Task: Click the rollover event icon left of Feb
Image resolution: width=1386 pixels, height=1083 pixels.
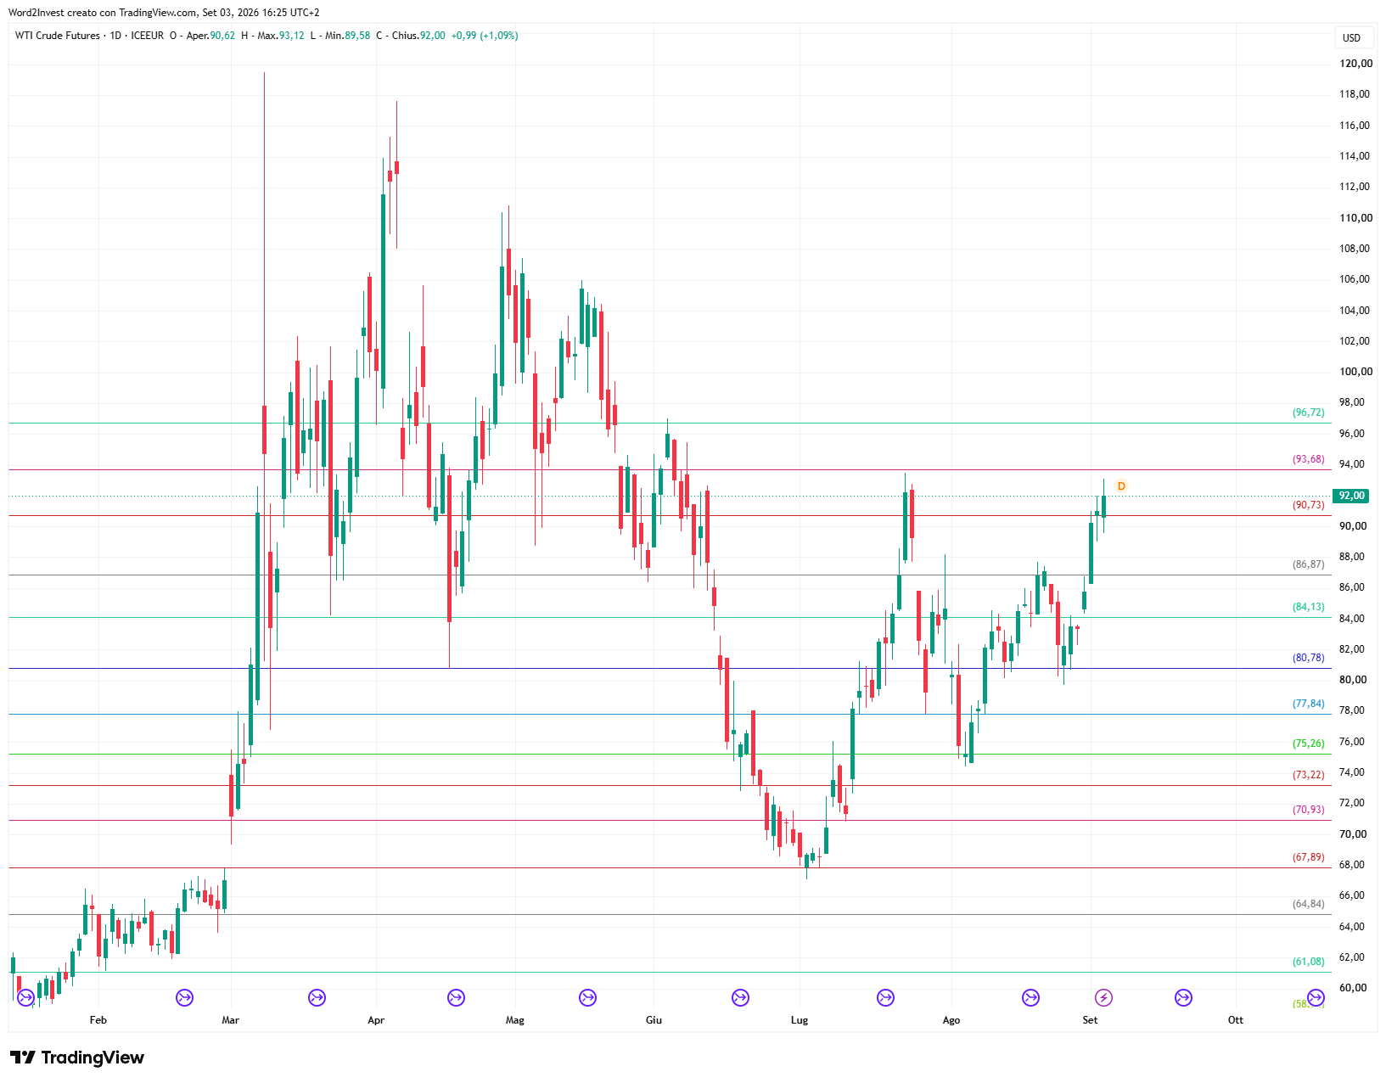Action: (25, 997)
